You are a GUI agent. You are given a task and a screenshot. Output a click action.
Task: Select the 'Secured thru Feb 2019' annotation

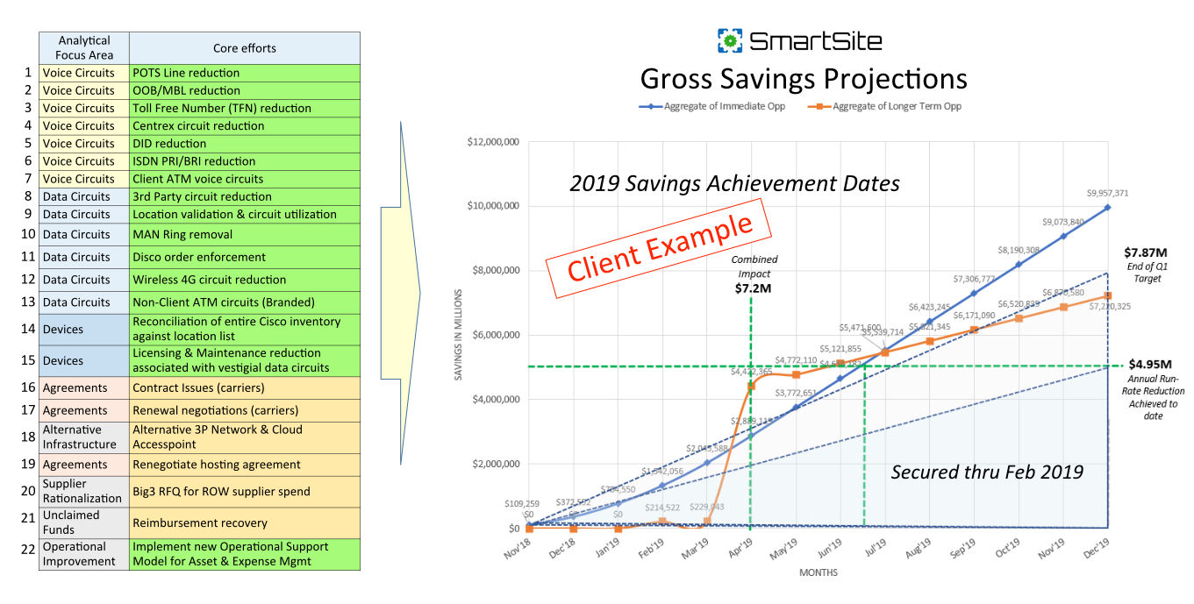coord(987,472)
